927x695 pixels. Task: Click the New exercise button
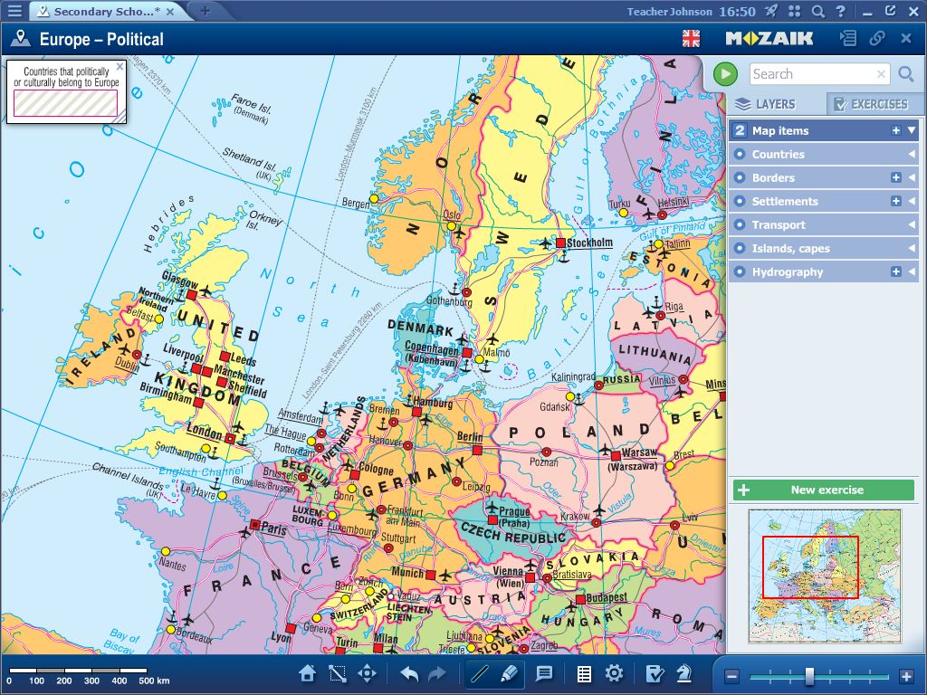[x=824, y=490]
